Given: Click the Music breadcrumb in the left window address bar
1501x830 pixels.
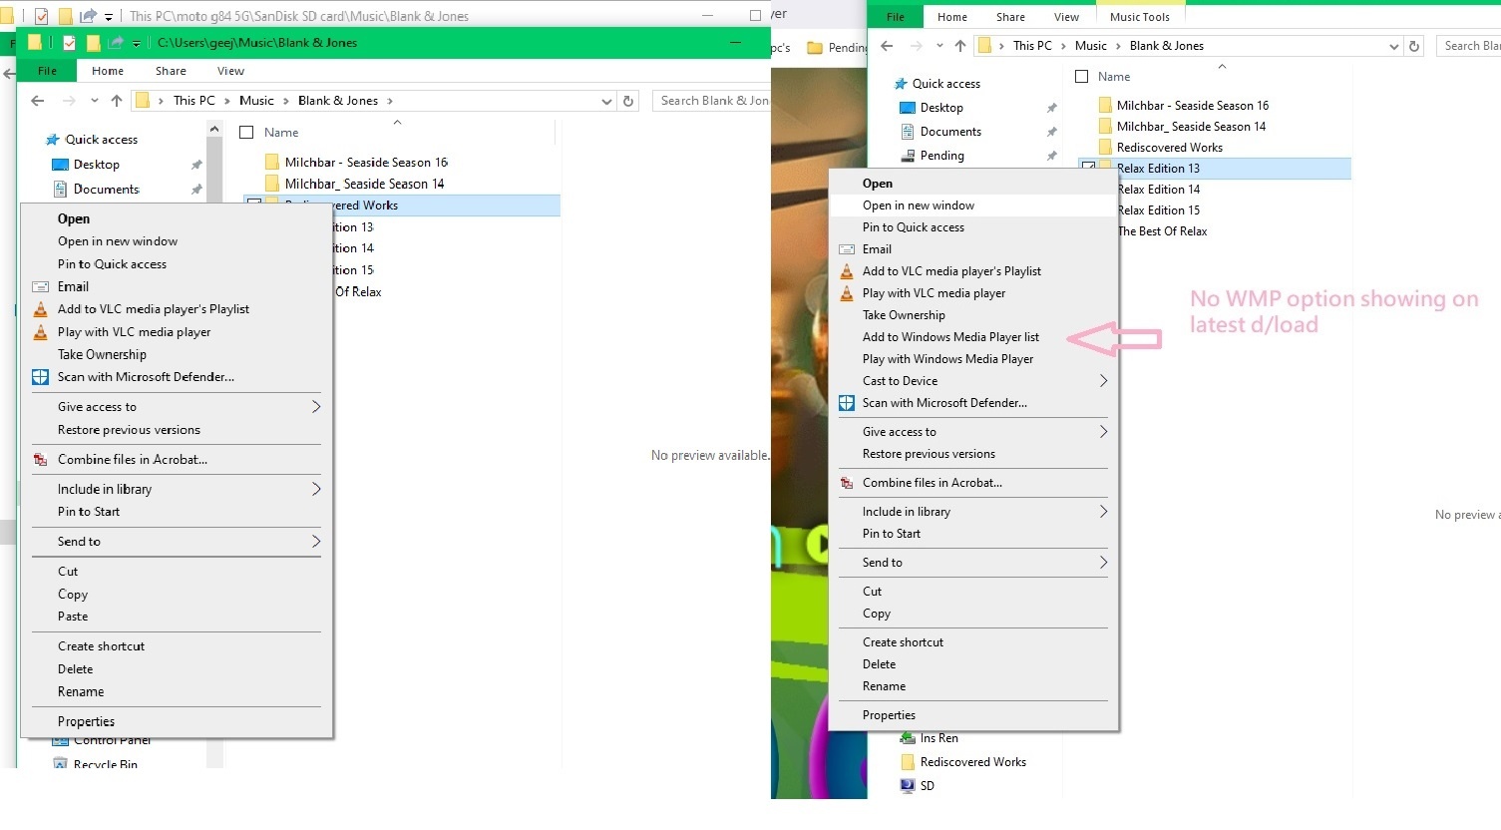Looking at the screenshot, I should [256, 101].
